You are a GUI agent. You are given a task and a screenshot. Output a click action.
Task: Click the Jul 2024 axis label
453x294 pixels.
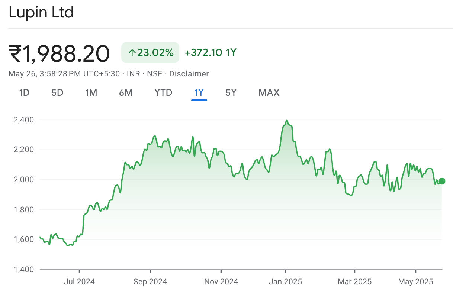click(79, 282)
